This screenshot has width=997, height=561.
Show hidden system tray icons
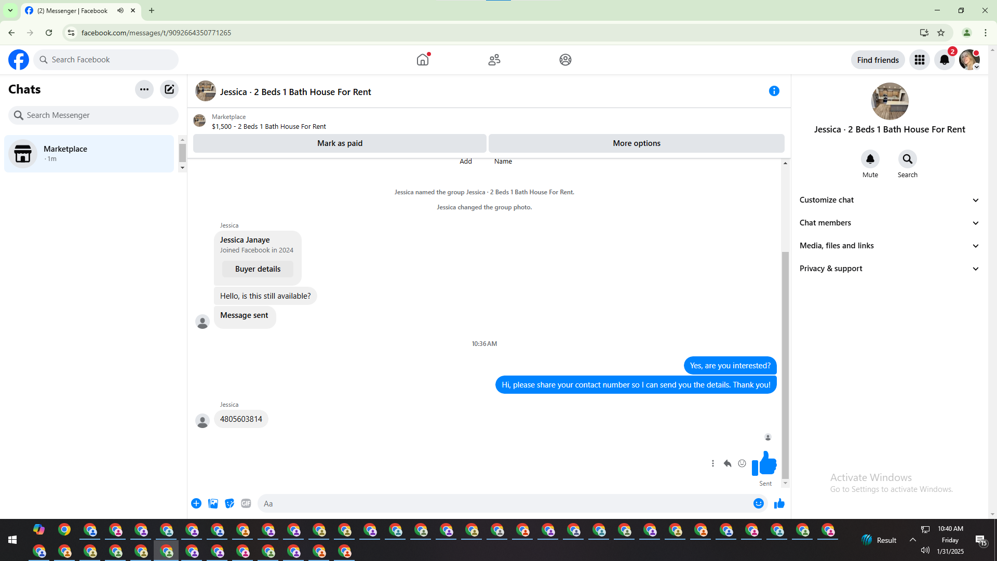click(x=912, y=540)
